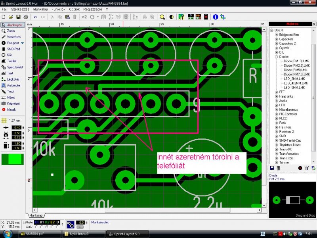This screenshot has width=317, height=238.
Task: Collapse the Diodes macro folder
Action: 276,57
